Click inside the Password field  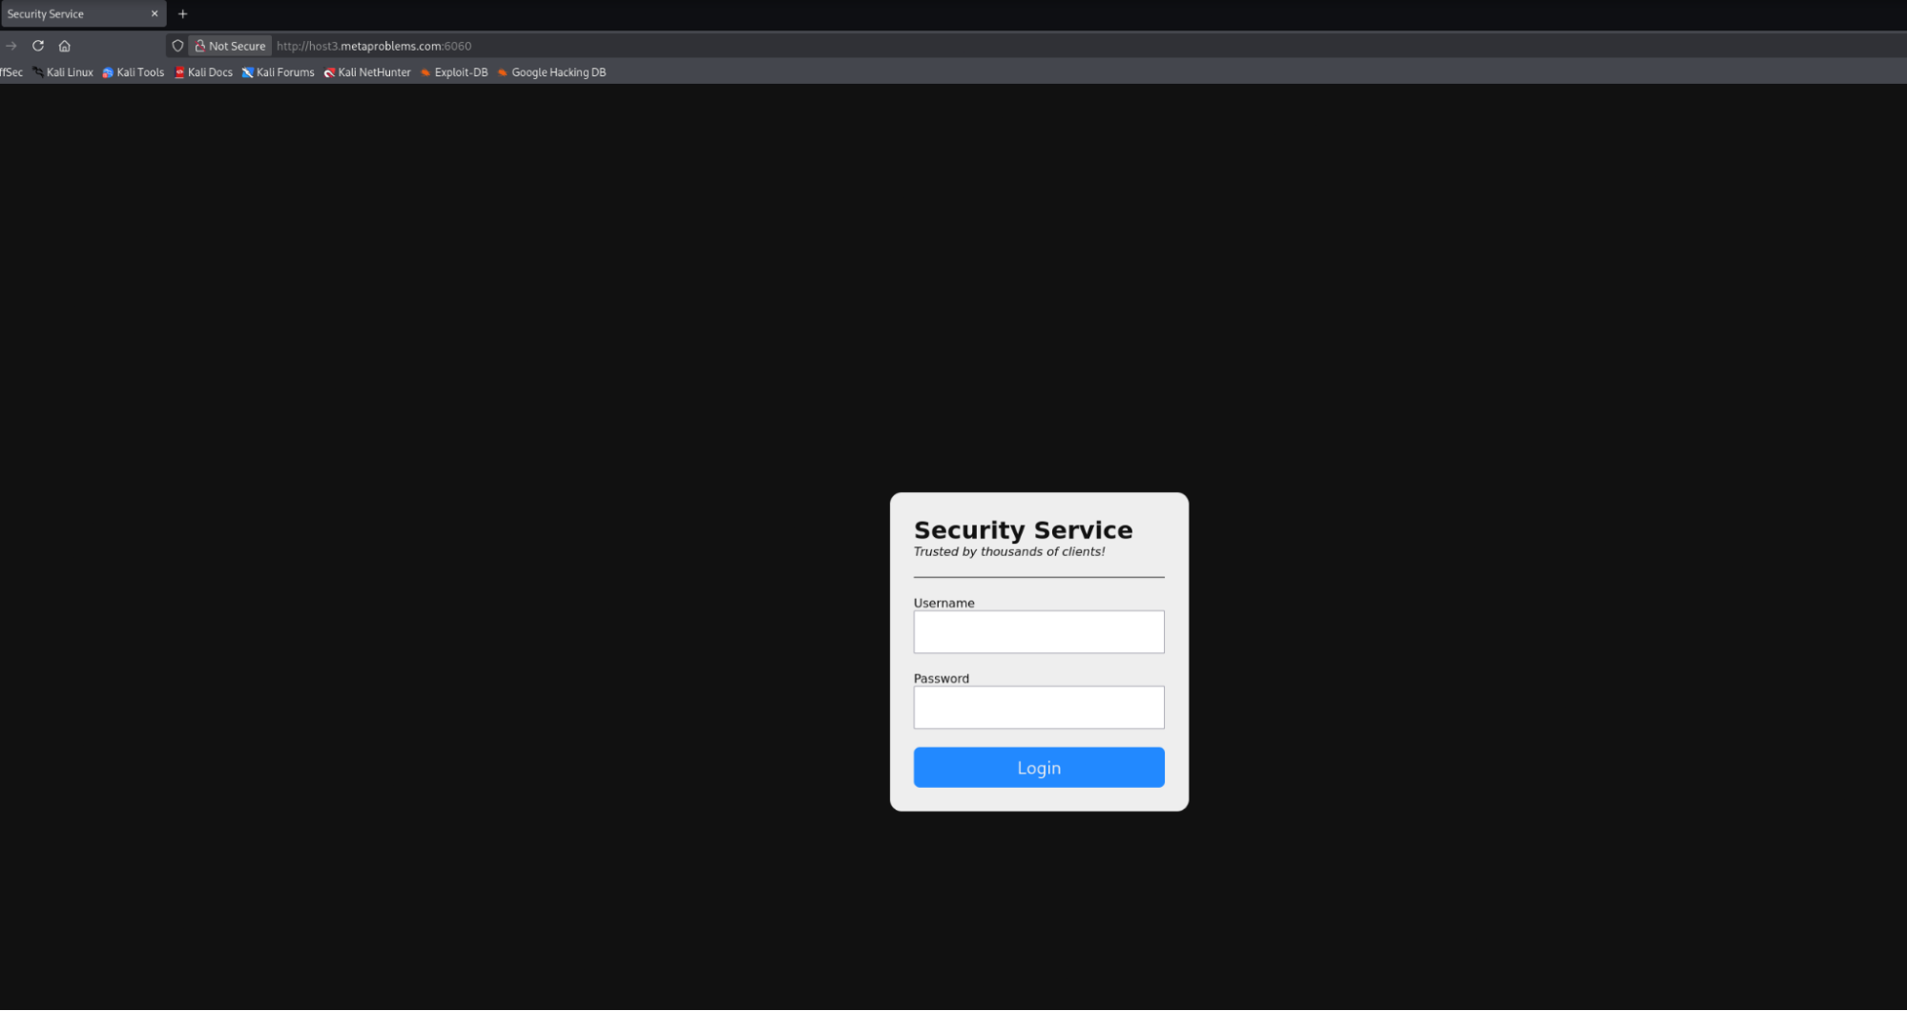click(x=1038, y=707)
